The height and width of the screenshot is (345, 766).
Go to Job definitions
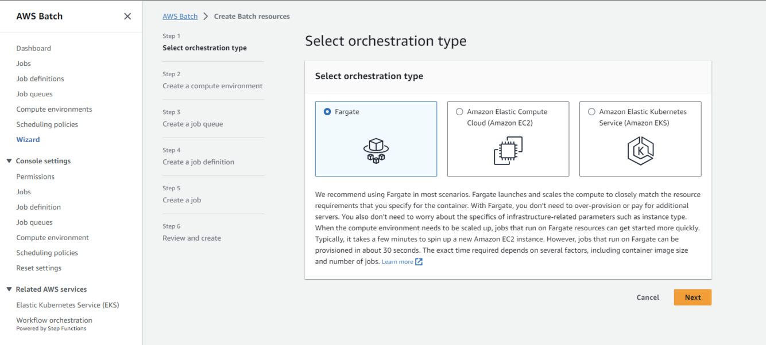pos(40,79)
